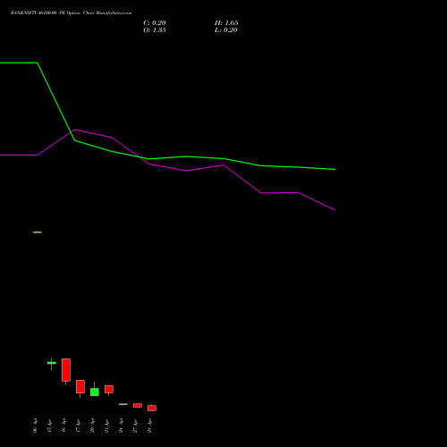The width and height of the screenshot is (447, 447).
Task: Click the last red candle above 28 Apr
Action: click(152, 408)
